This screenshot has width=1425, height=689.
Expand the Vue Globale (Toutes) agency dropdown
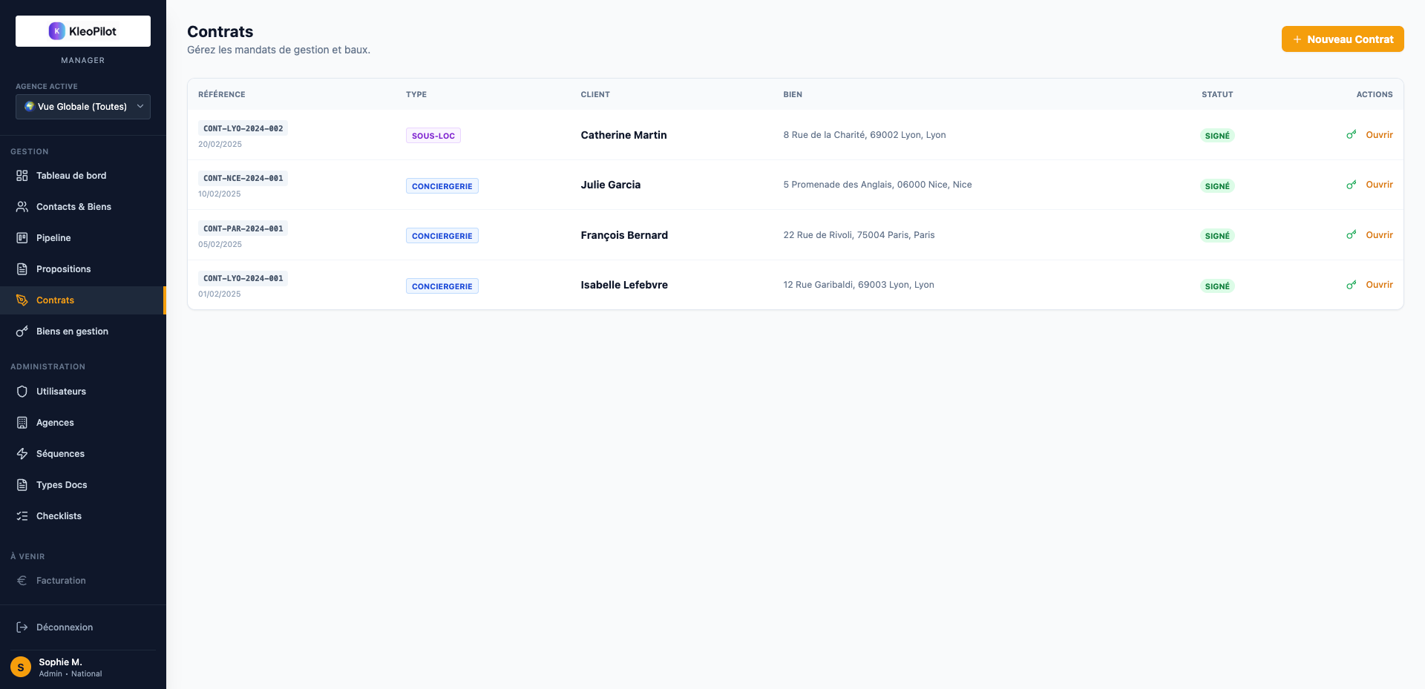83,107
